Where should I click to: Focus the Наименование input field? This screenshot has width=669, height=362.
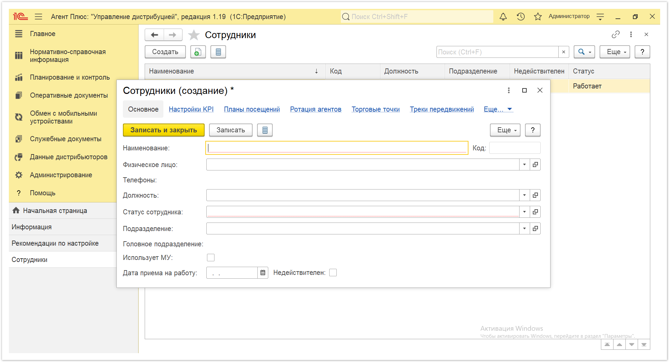coord(337,148)
